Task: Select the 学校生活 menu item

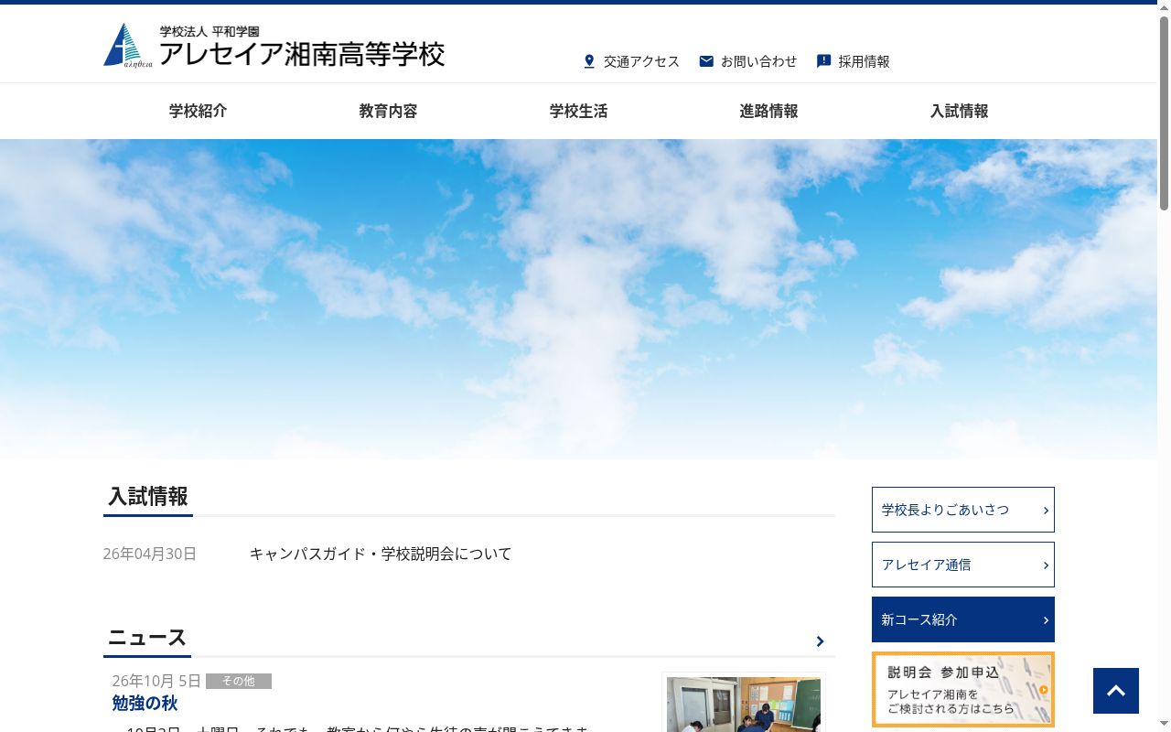Action: (579, 111)
